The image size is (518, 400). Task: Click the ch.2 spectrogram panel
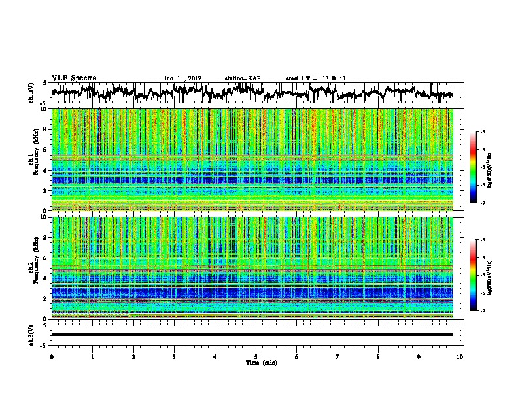pos(252,268)
